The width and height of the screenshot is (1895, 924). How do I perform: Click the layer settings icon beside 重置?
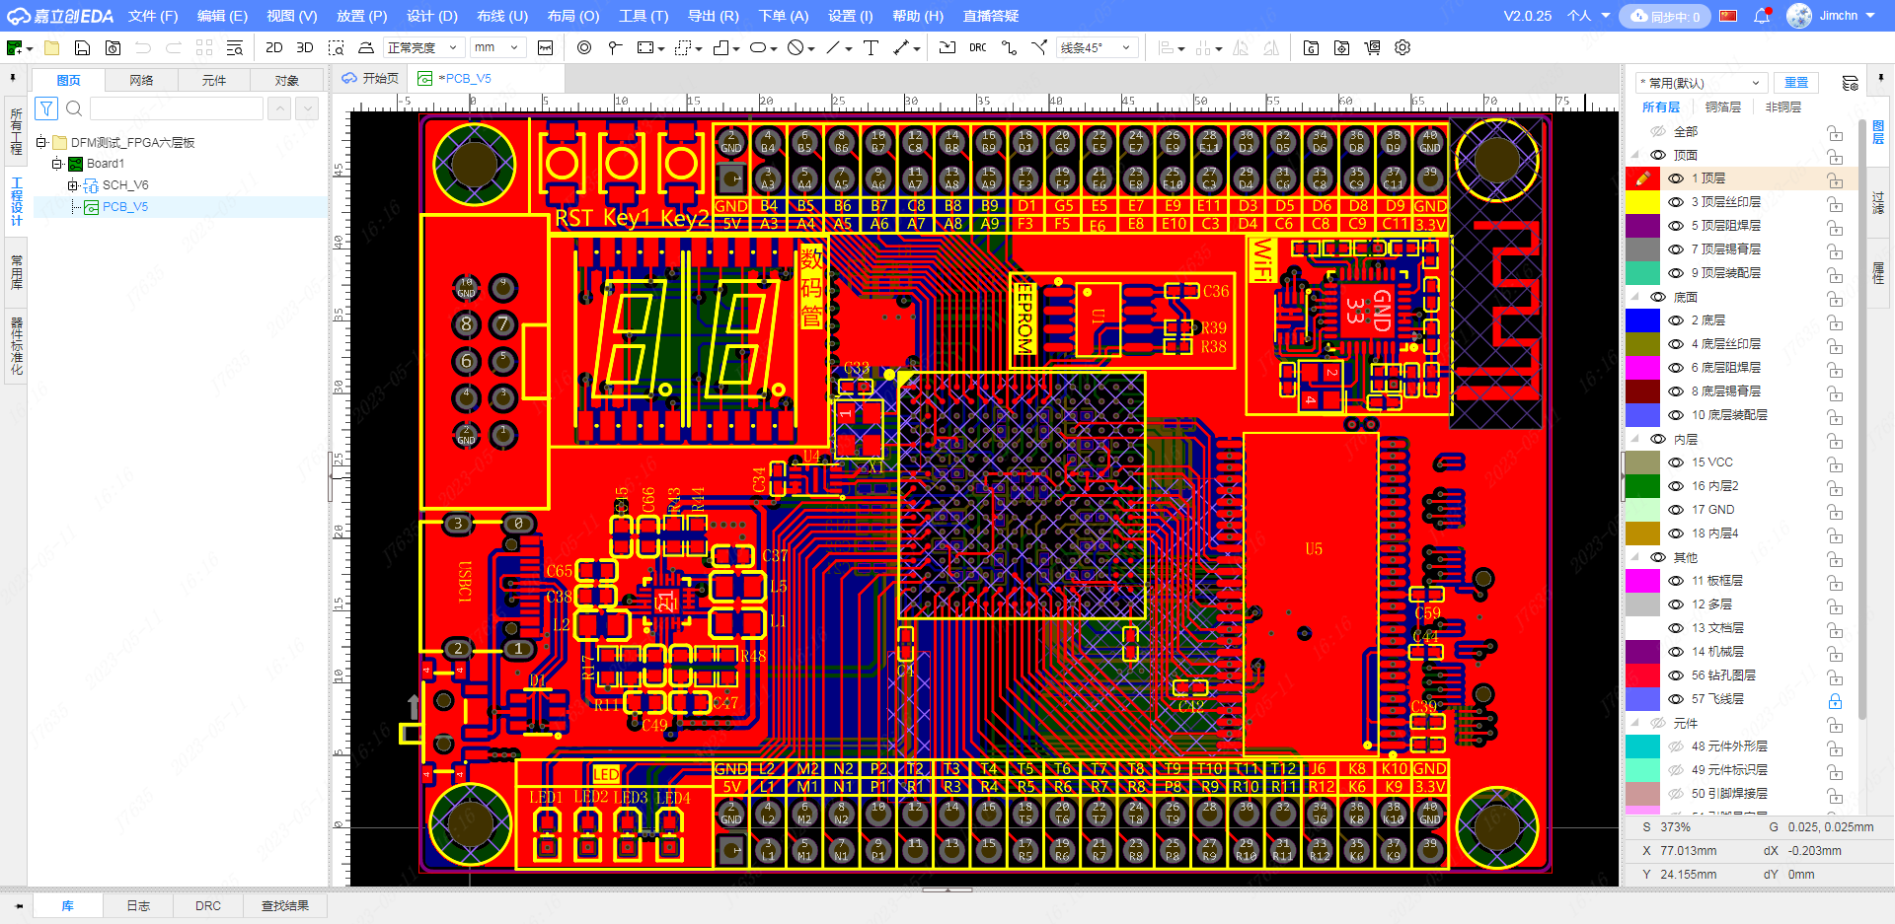click(x=1850, y=83)
